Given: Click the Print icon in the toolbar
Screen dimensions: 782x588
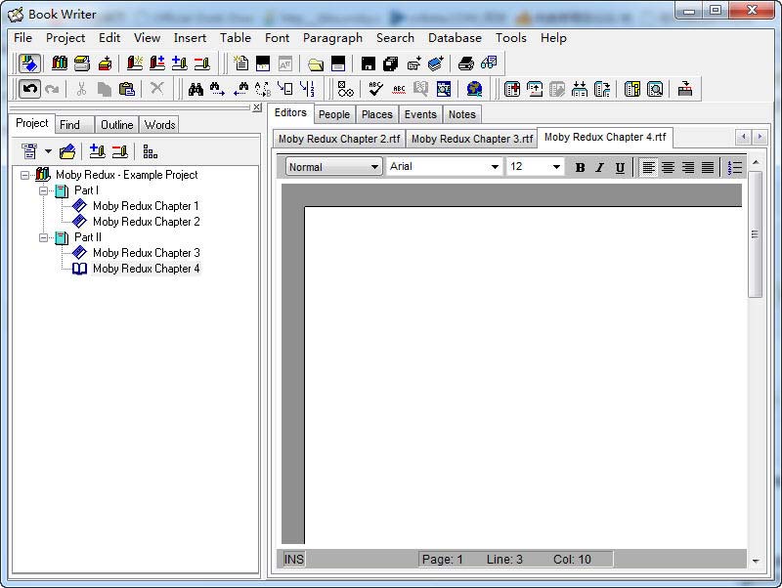Looking at the screenshot, I should point(466,63).
